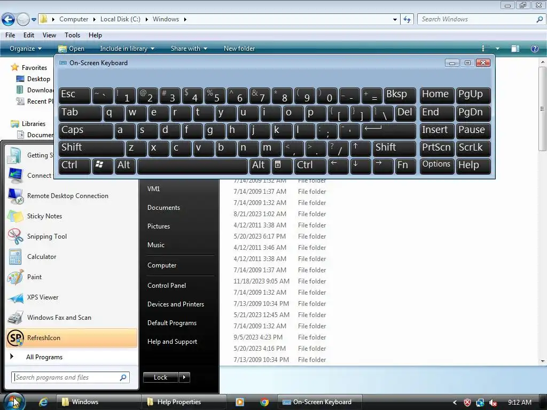Screen dimensions: 547x410
Task: Open recent pages dropdown near back button
Action: [x=34, y=20]
